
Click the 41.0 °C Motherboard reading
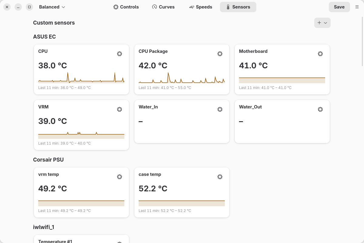click(x=253, y=66)
